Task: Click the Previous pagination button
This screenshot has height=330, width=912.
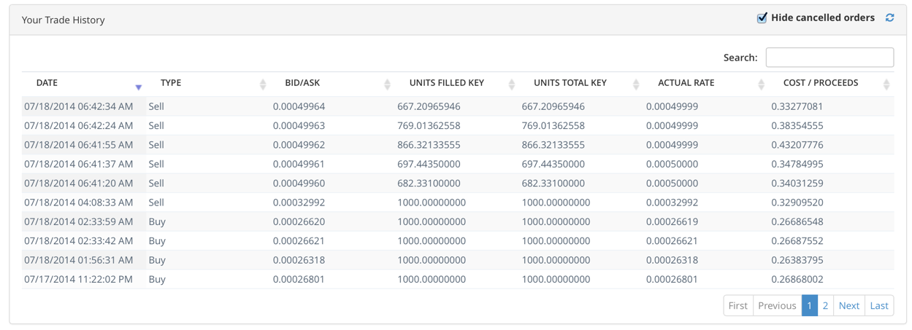Action: point(777,306)
